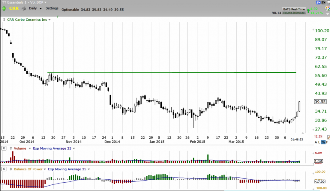Click the BATS Real-Time button

pyautogui.click(x=294, y=10)
